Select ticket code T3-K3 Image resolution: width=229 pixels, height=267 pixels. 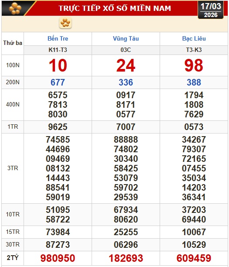(194, 50)
